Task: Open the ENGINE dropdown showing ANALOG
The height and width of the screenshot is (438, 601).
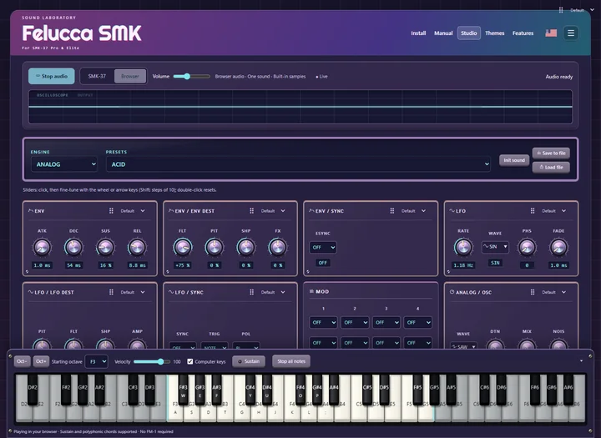Action: (64, 164)
